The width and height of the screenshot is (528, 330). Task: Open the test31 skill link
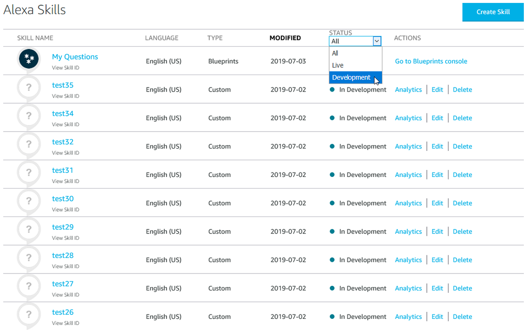click(x=63, y=170)
